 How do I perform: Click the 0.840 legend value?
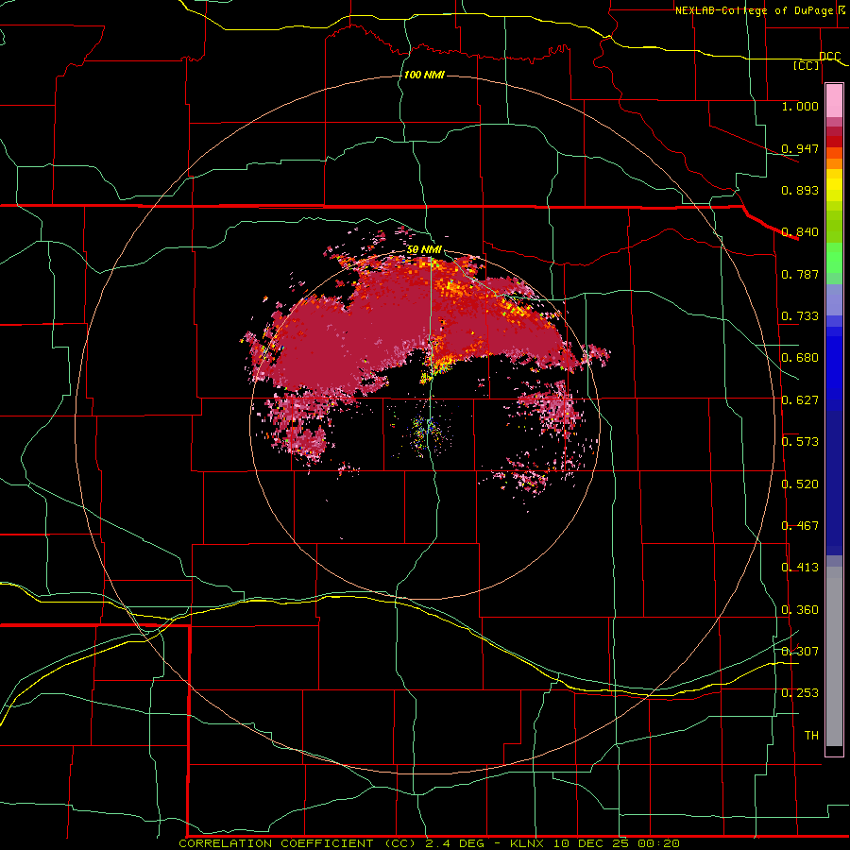pyautogui.click(x=800, y=232)
